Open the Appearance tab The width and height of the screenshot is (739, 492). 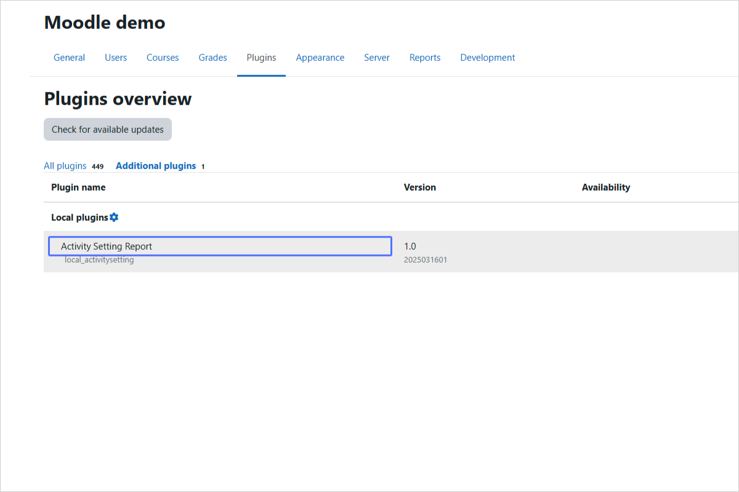point(320,58)
